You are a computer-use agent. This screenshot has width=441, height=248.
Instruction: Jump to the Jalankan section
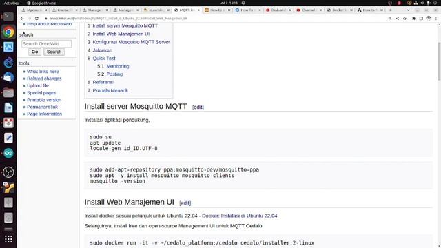pyautogui.click(x=103, y=50)
